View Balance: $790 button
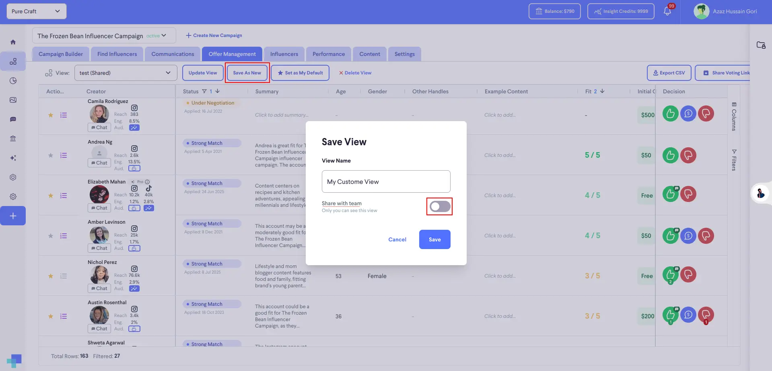This screenshot has width=772, height=371. (555, 11)
